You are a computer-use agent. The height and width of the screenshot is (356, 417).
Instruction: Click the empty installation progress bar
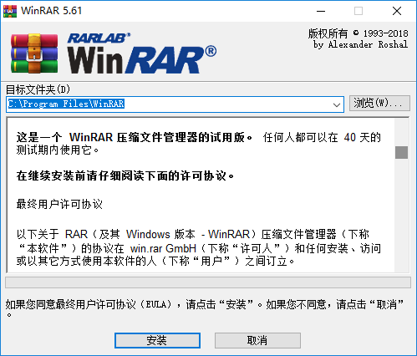coord(208,282)
